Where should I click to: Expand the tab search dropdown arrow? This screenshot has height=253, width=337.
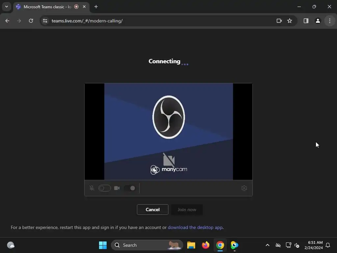(7, 7)
